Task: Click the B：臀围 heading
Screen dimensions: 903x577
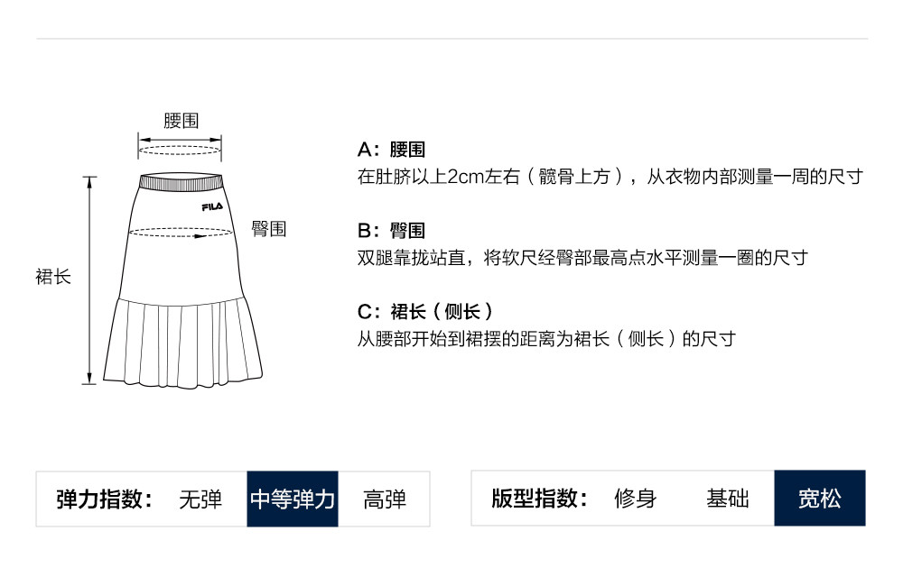Action: coord(392,231)
